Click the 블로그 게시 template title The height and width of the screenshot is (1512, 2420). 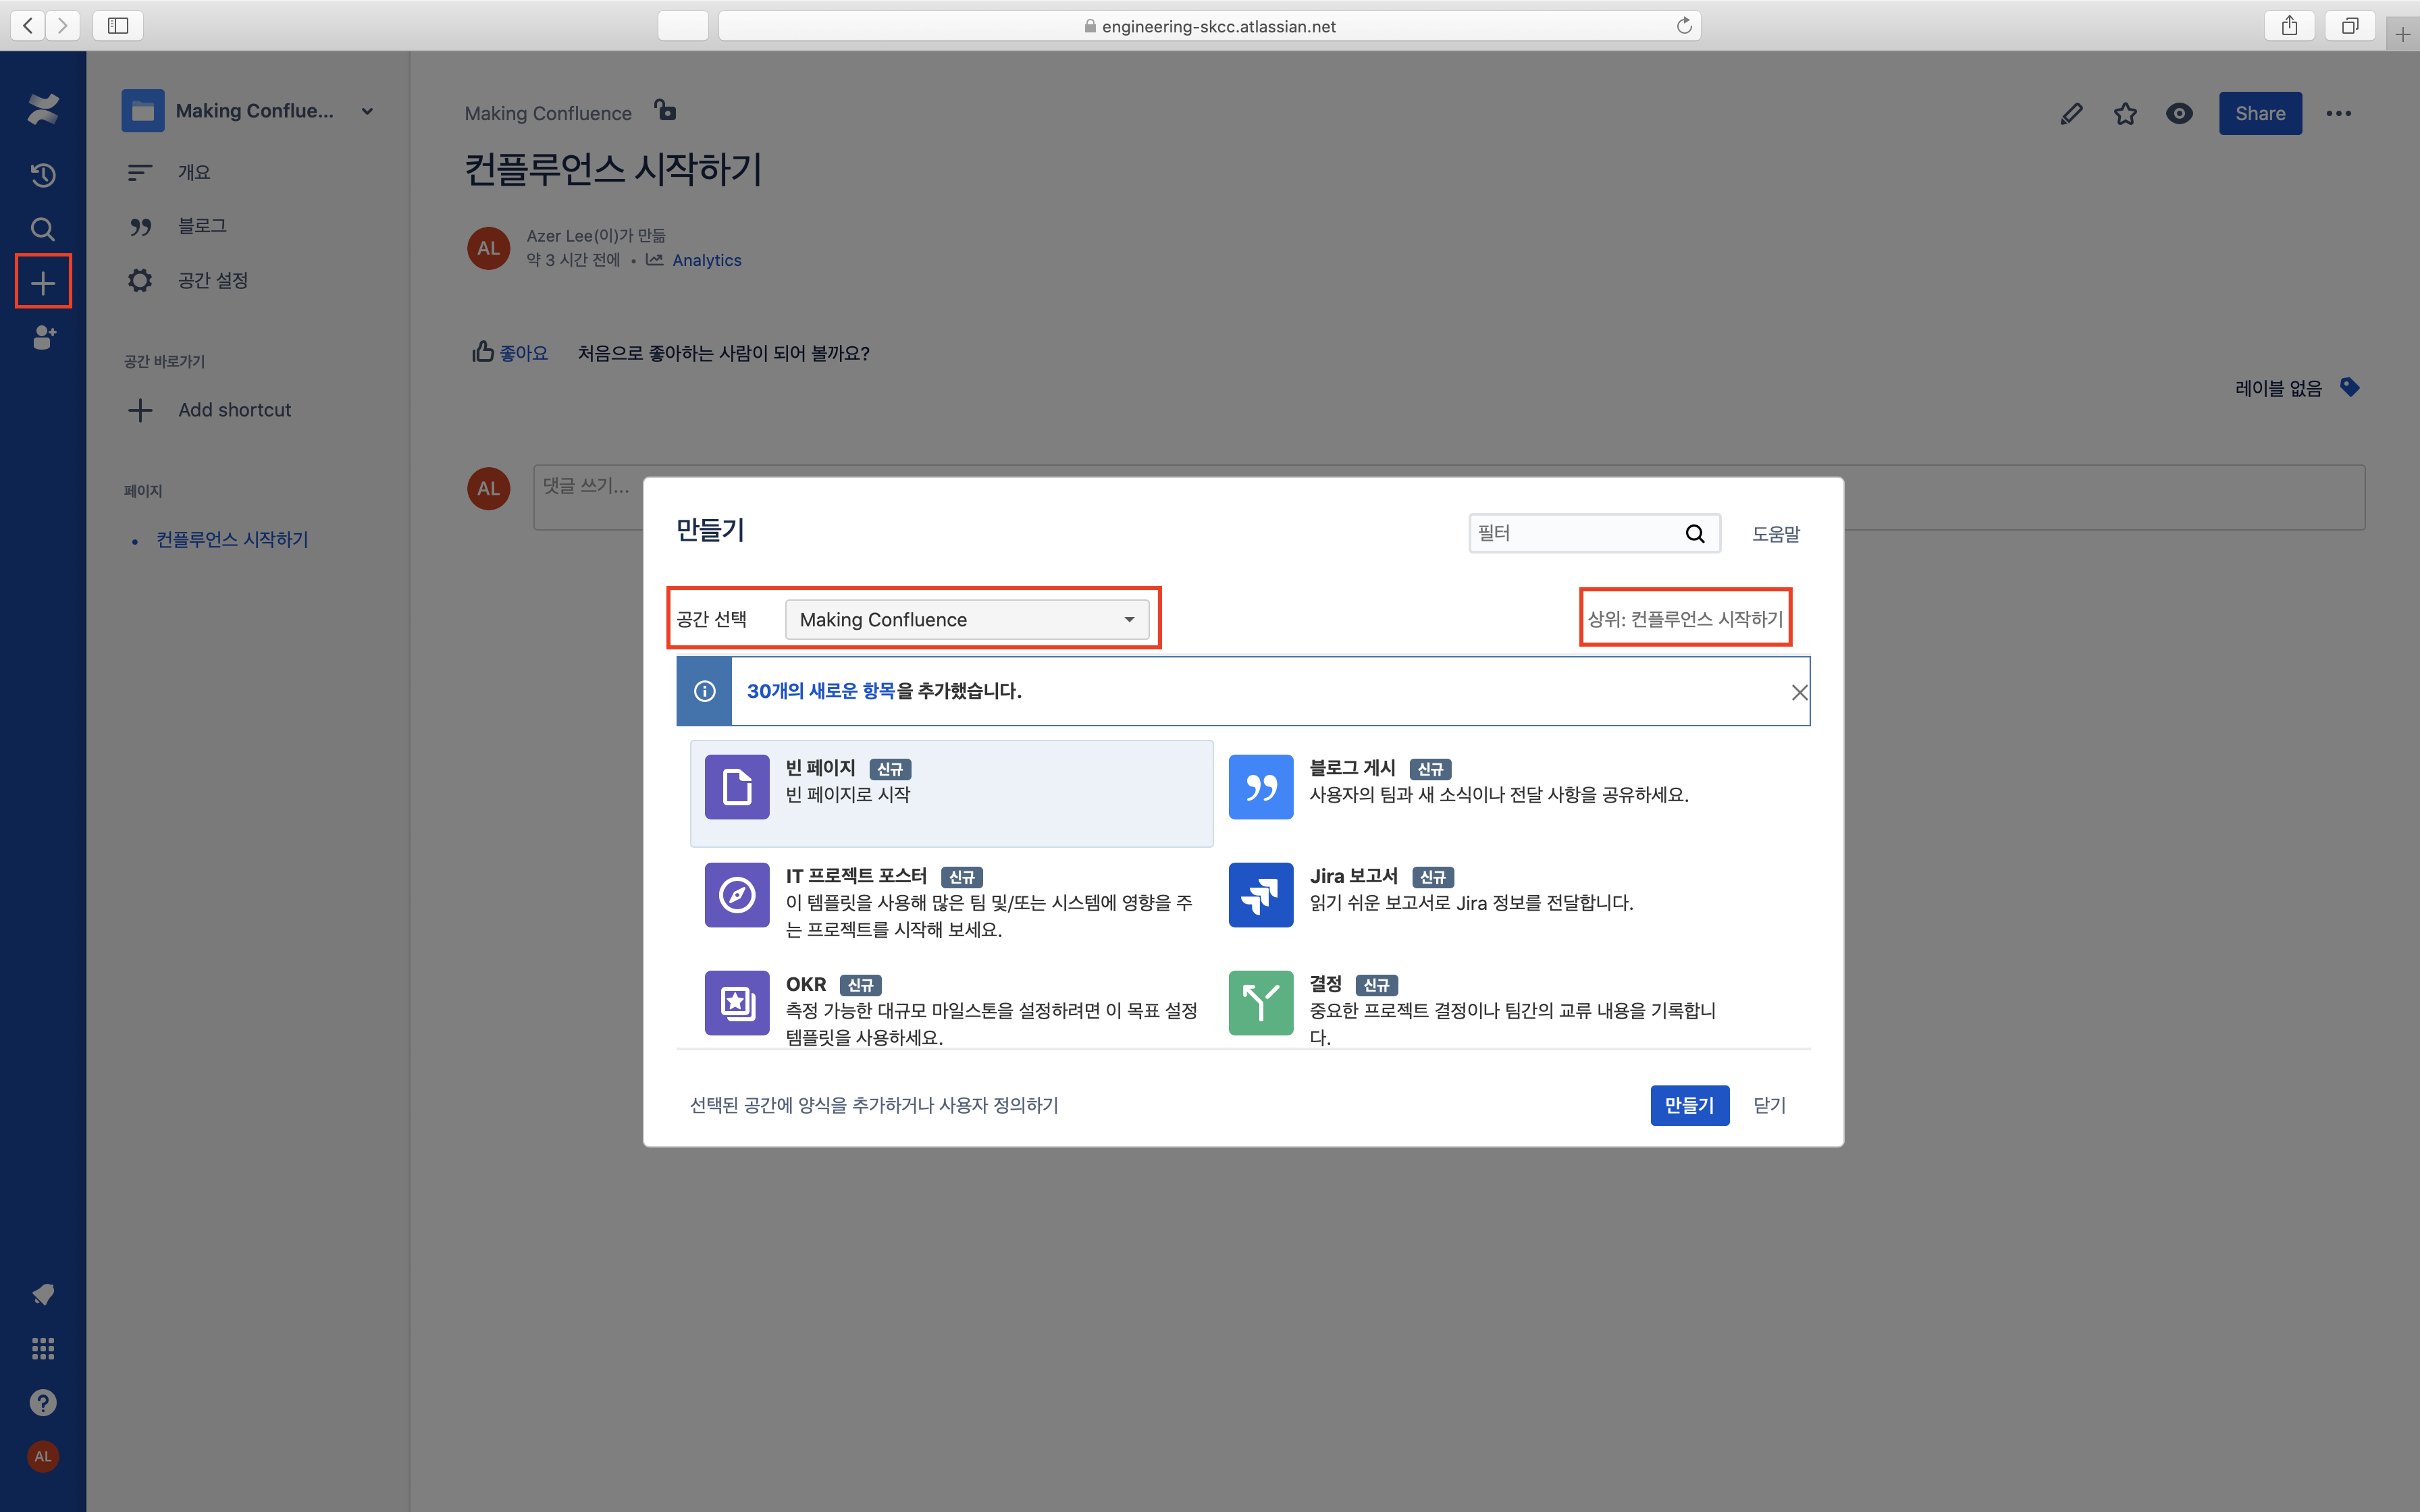pos(1352,768)
